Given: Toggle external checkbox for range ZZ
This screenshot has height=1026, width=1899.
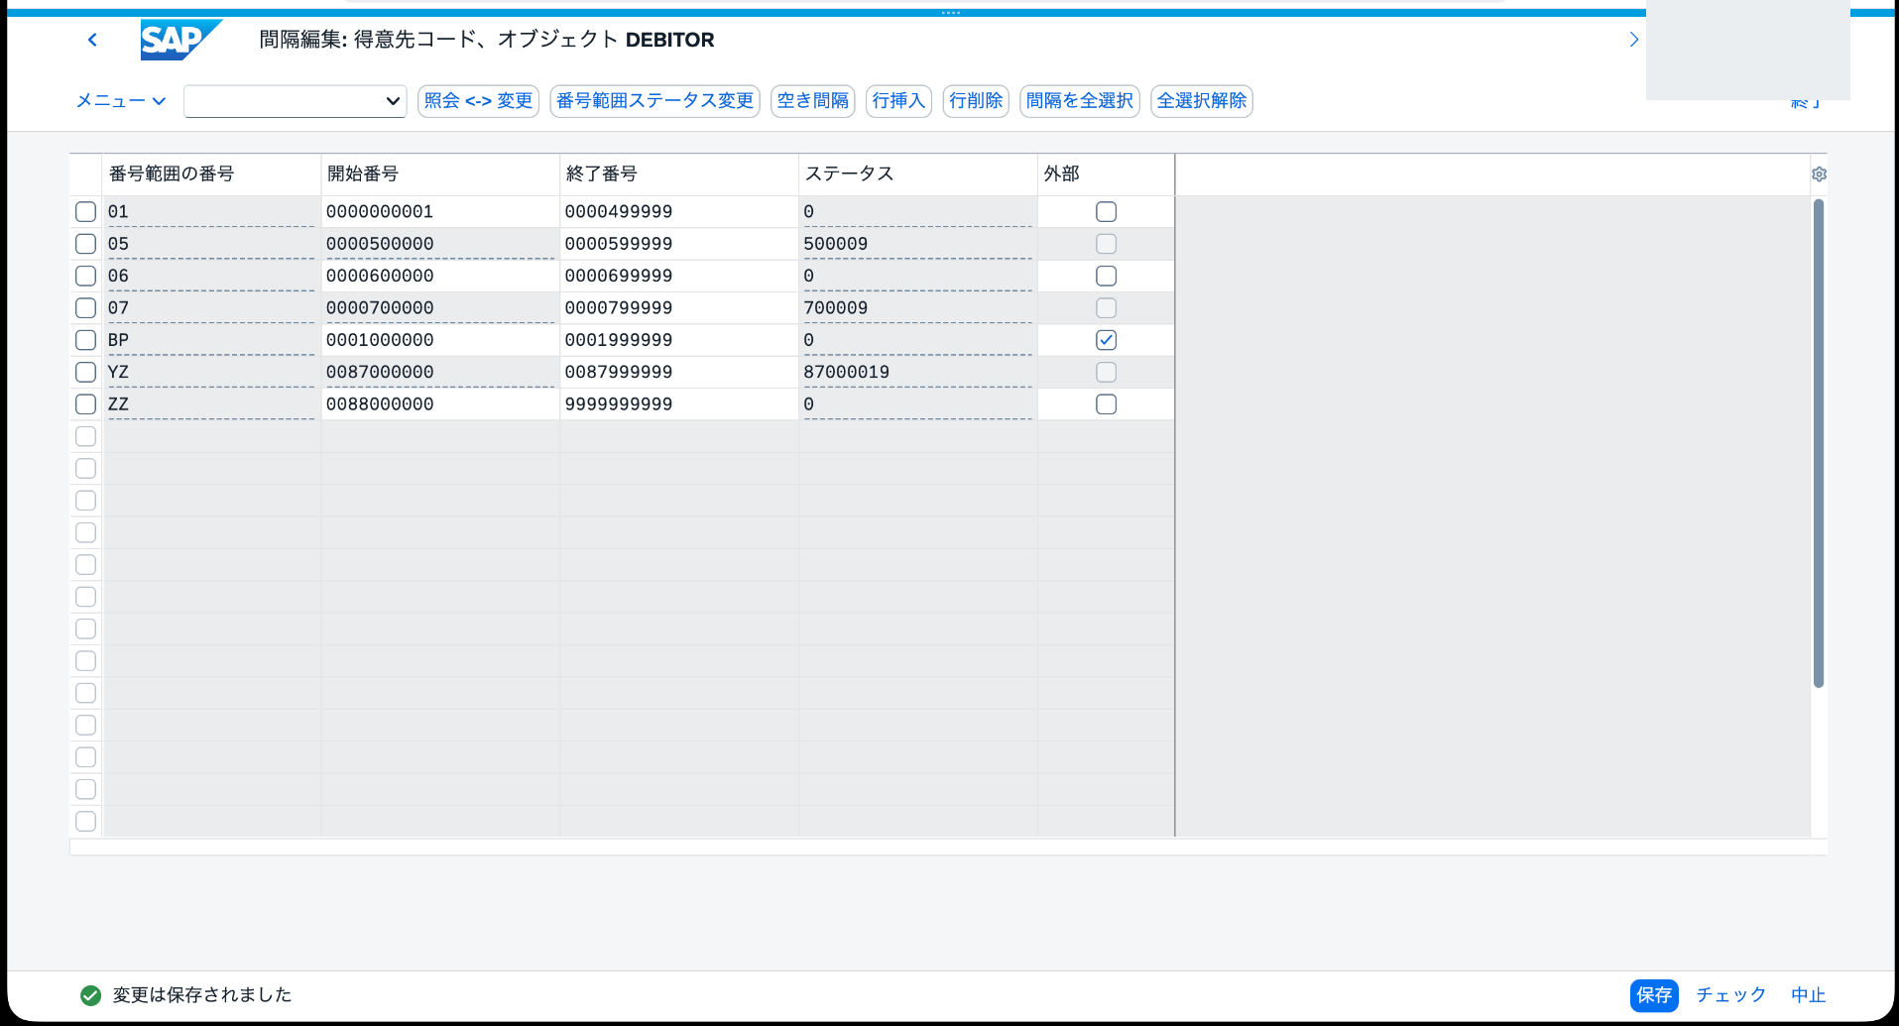Looking at the screenshot, I should (x=1106, y=404).
